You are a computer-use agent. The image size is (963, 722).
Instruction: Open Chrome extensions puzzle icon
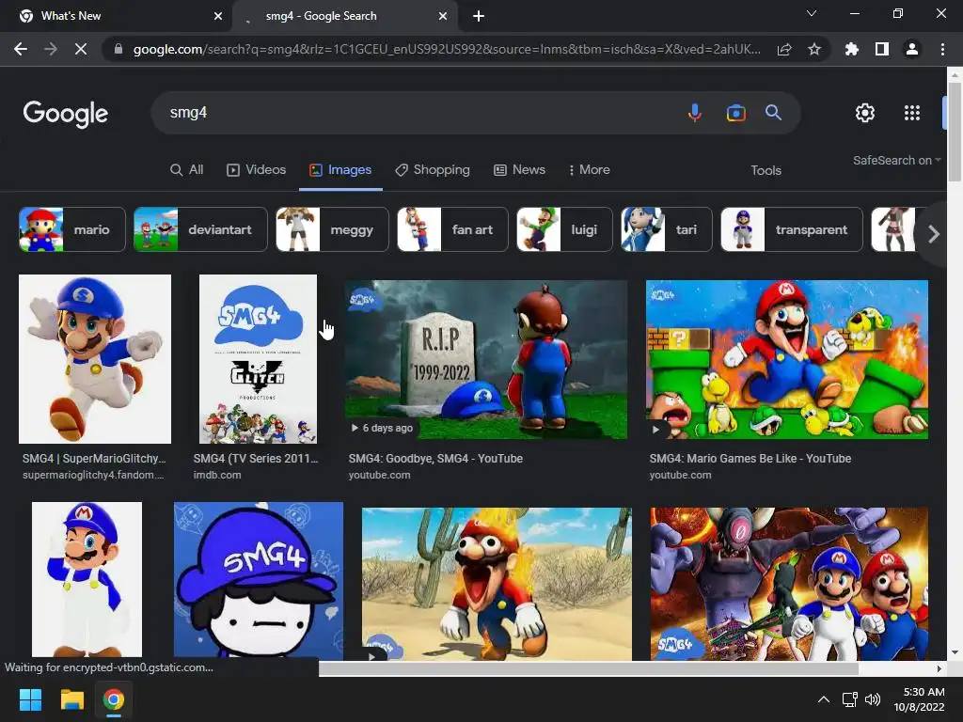tap(852, 49)
